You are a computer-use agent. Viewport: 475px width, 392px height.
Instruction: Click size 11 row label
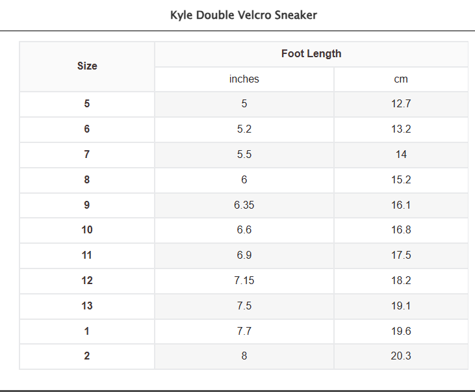87,255
